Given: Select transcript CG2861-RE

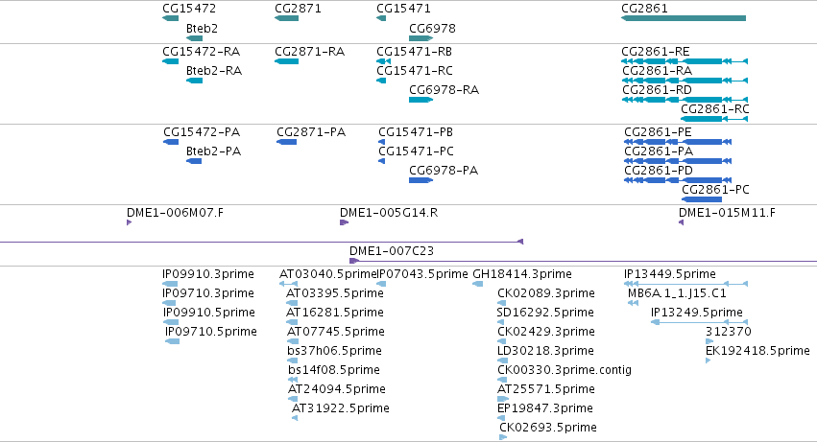Looking at the screenshot, I should 656,52.
